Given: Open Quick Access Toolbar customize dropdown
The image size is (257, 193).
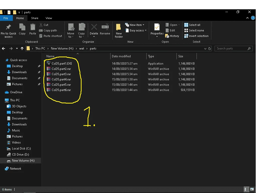Looking at the screenshot, I should pyautogui.click(x=19, y=12).
